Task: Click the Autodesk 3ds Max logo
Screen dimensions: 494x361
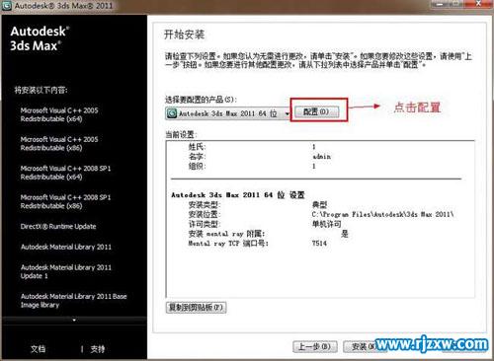Action: [40, 38]
